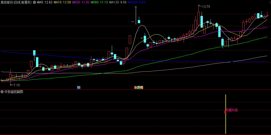Screen dimensions: 271x135
Task: Click the 7.15 low price annotation
Action: tap(16, 85)
